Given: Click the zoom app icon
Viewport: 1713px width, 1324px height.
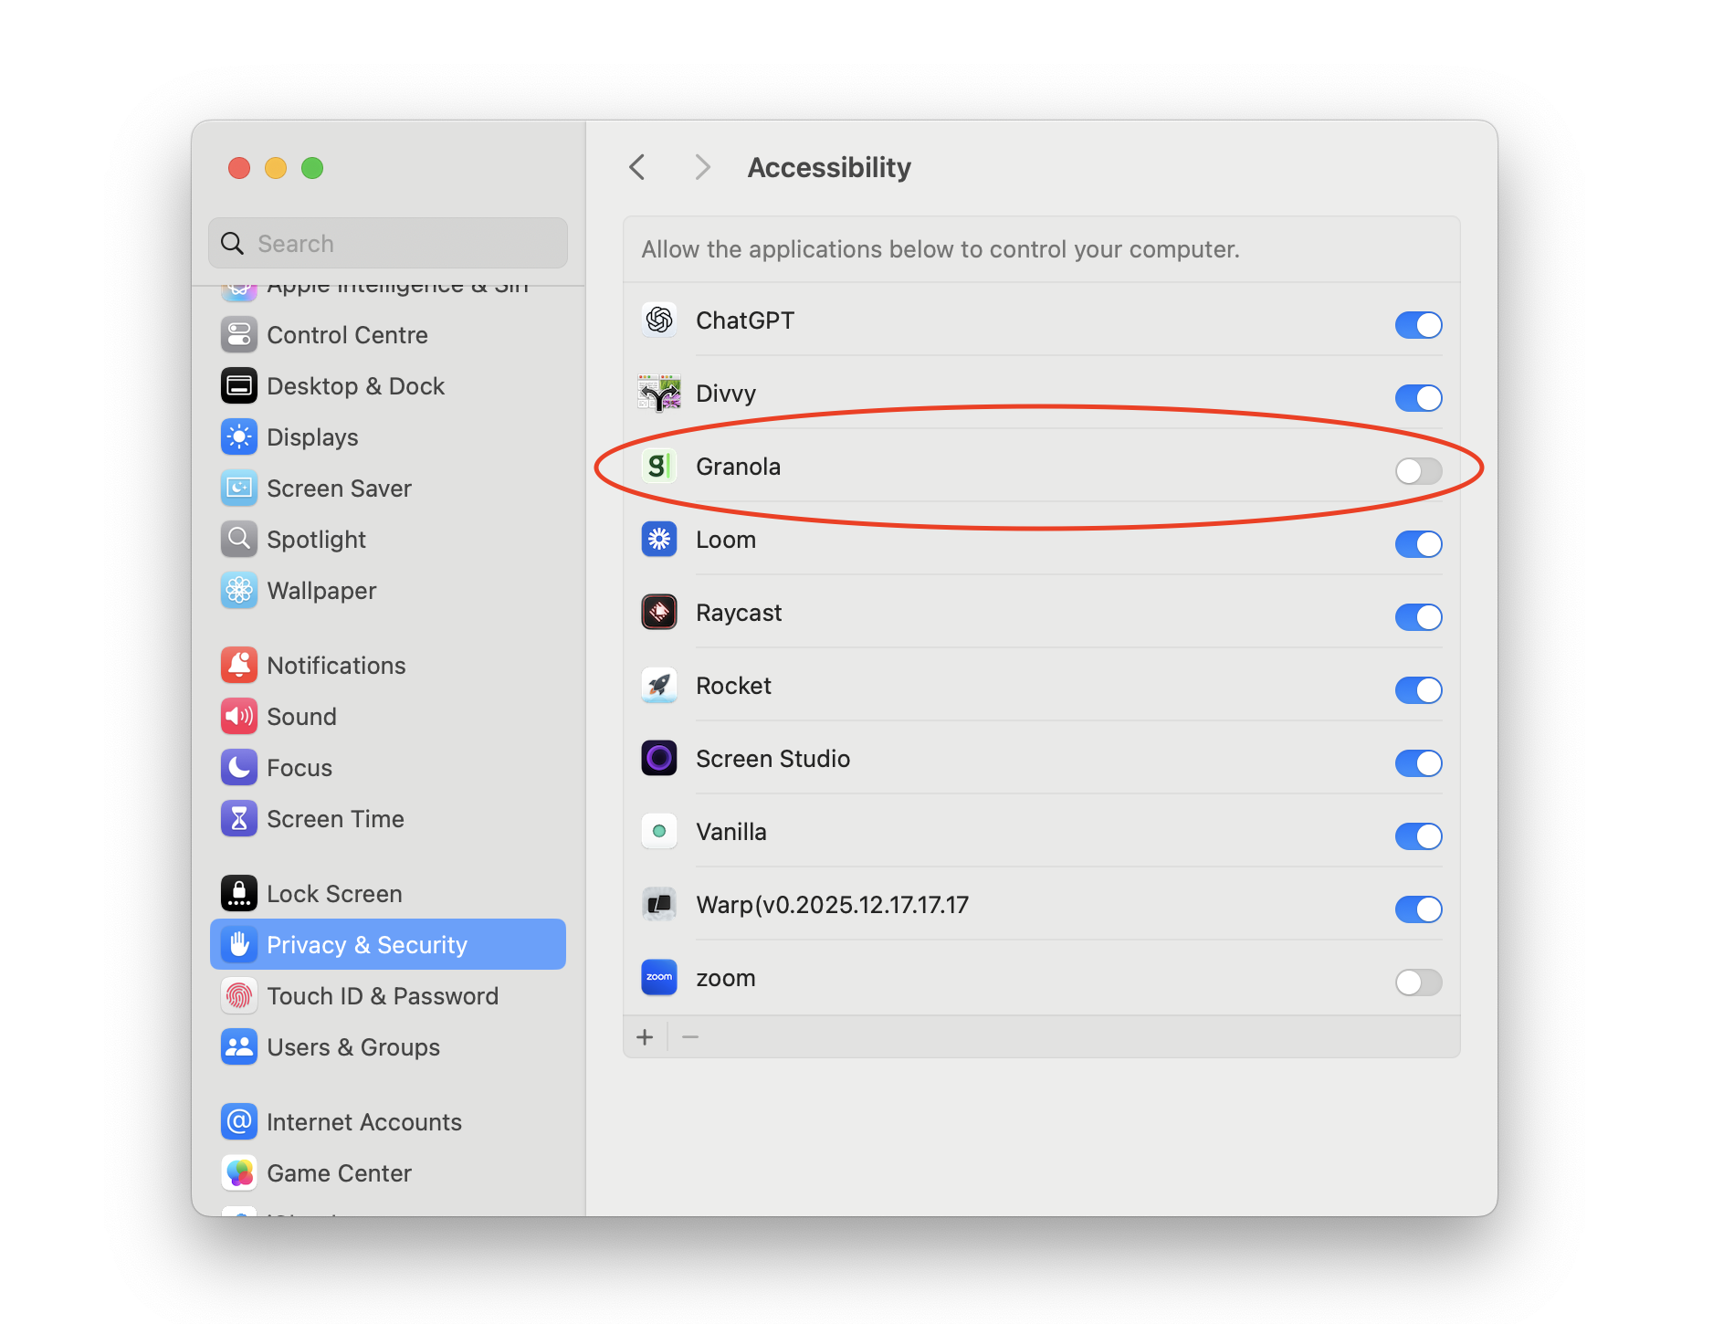Looking at the screenshot, I should pos(658,977).
